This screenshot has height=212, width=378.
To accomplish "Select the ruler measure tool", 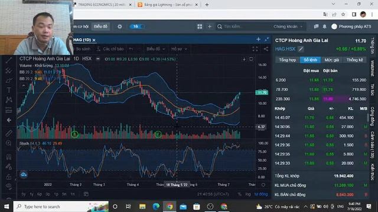I will click(x=9, y=133).
